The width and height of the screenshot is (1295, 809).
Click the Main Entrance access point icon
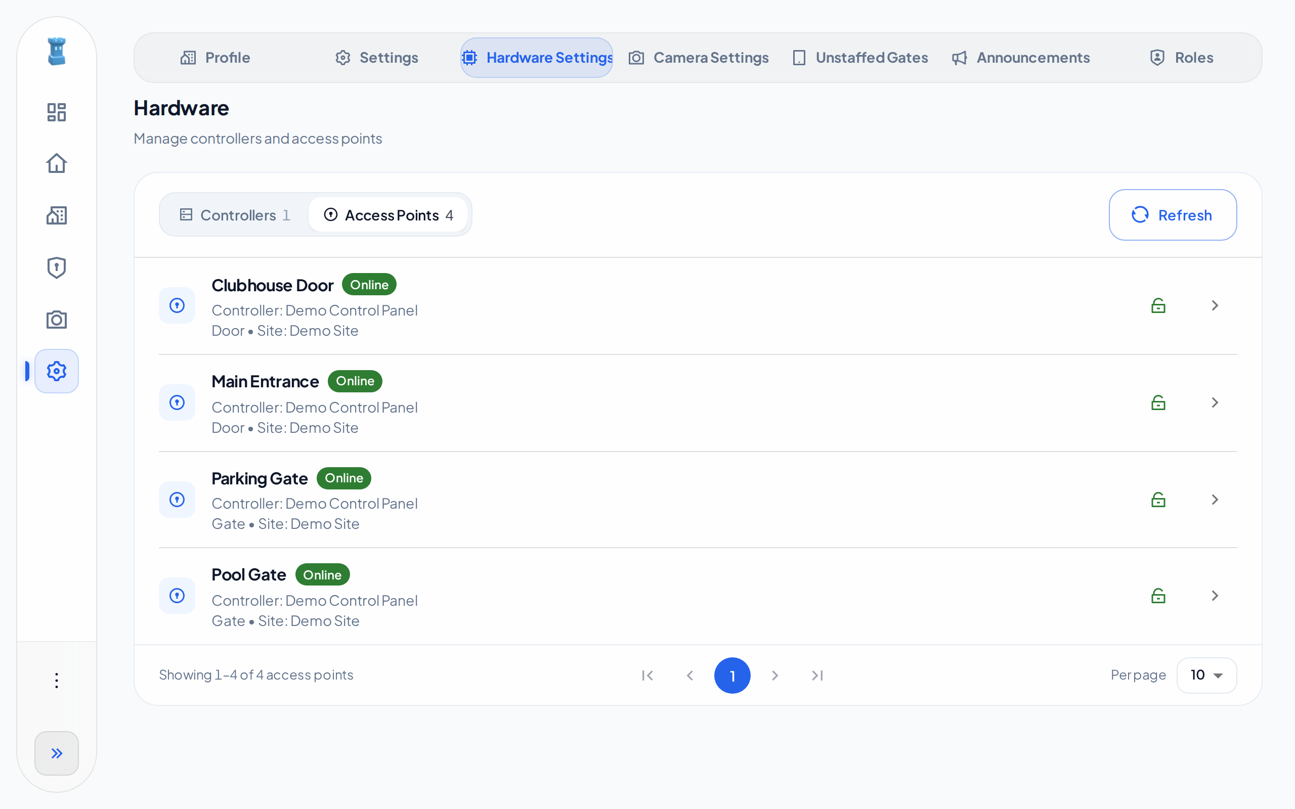pyautogui.click(x=177, y=402)
